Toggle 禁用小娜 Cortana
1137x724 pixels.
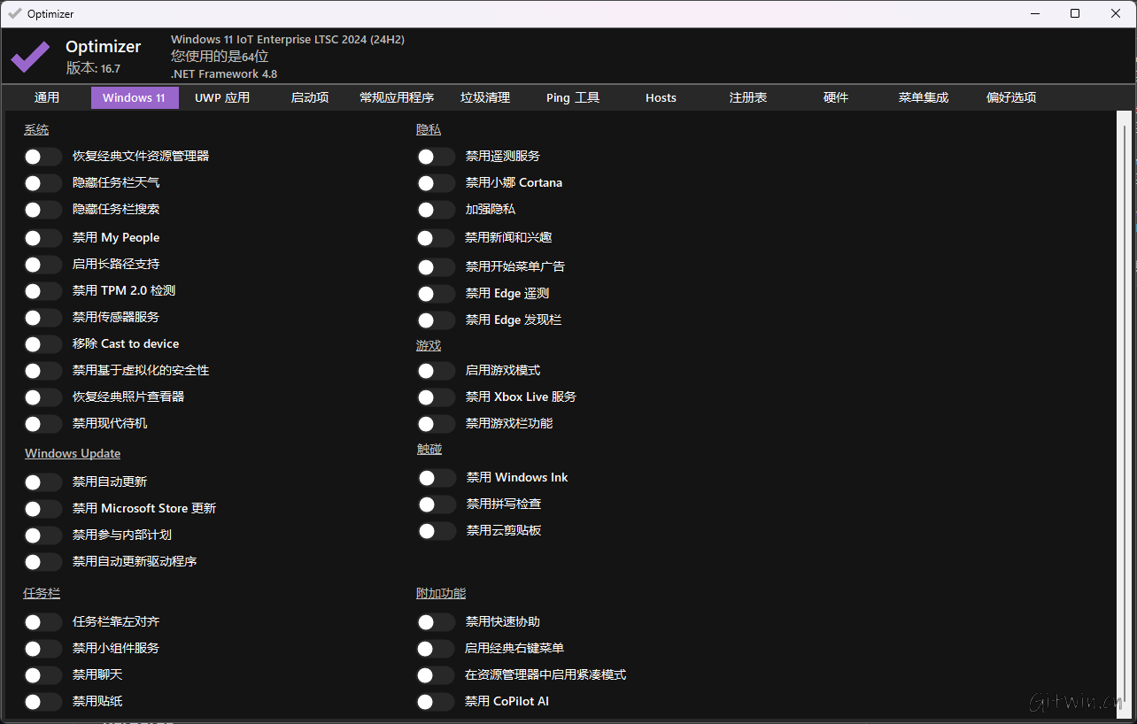pyautogui.click(x=436, y=182)
